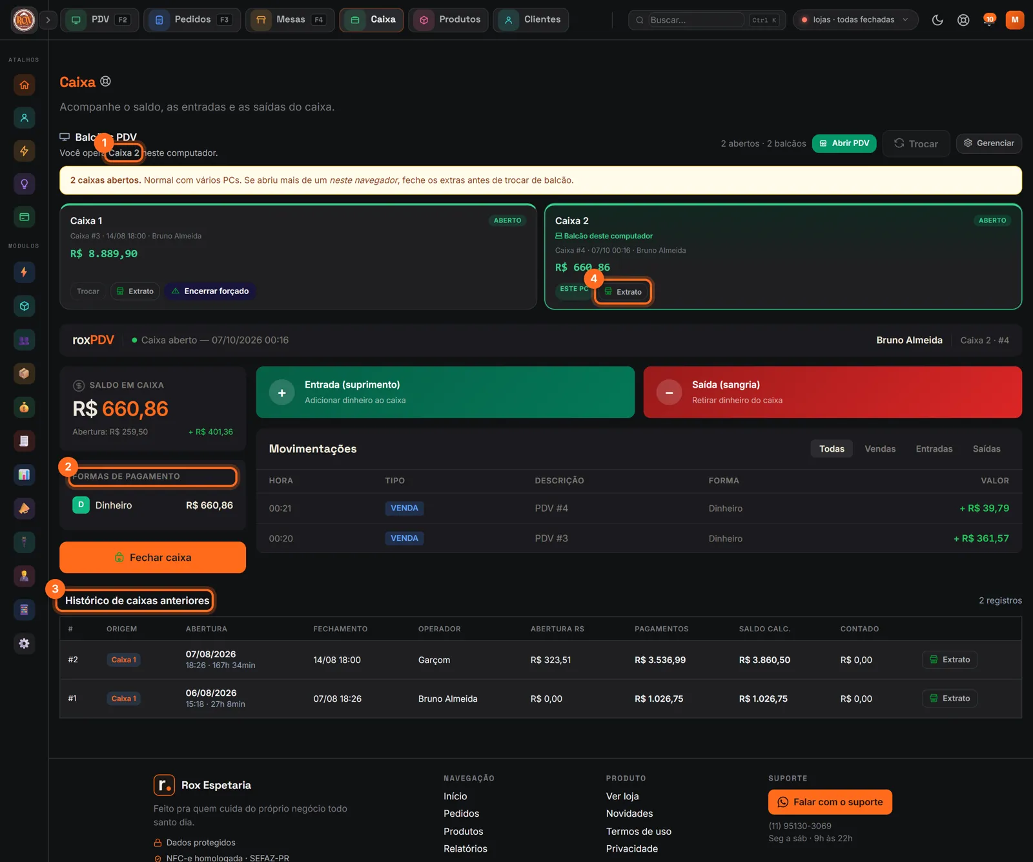Toggle dark mode moon icon
This screenshot has height=862, width=1033.
(x=937, y=20)
